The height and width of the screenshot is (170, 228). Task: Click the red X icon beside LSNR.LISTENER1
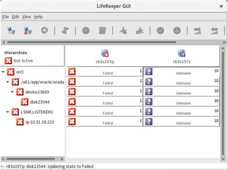click(15, 112)
